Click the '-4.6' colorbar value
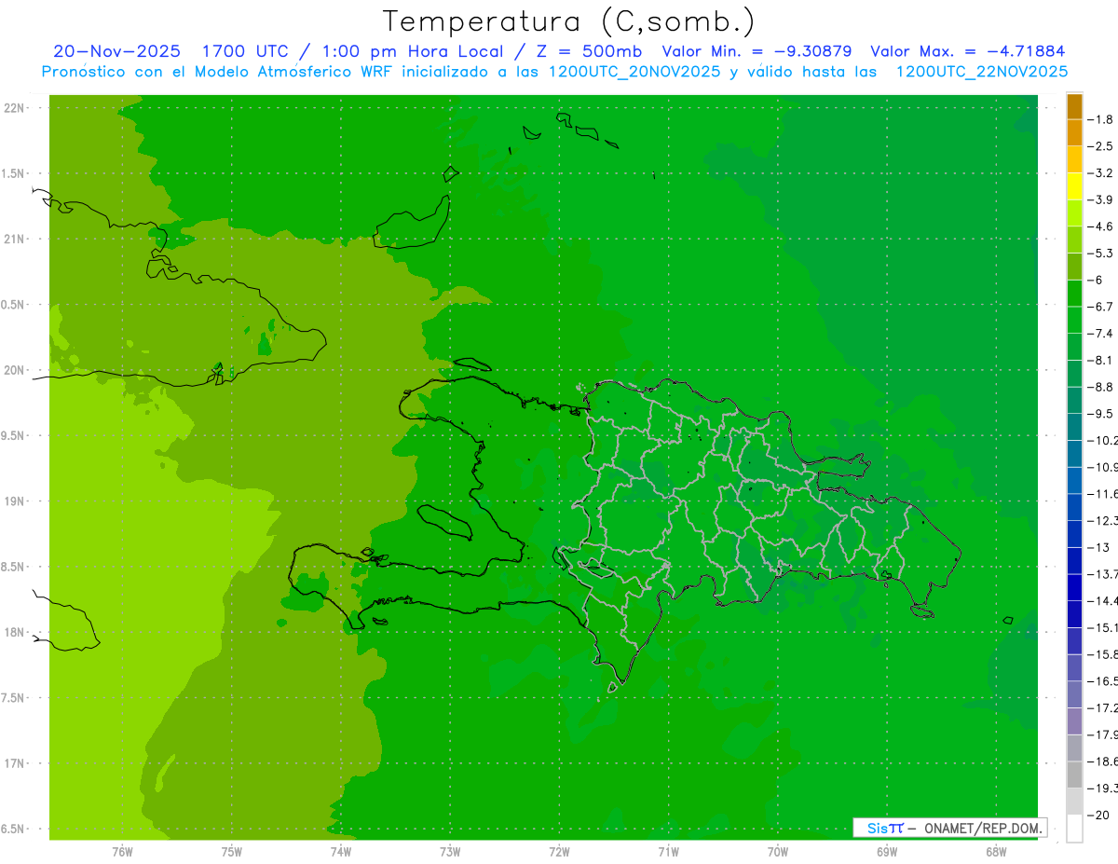Screen dimensions: 1118x864 pyautogui.click(x=1102, y=226)
